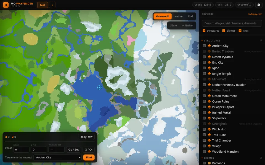Open the top-bar Overworld dimension pill
Screen dimensions: 265x165
[x=244, y=5]
